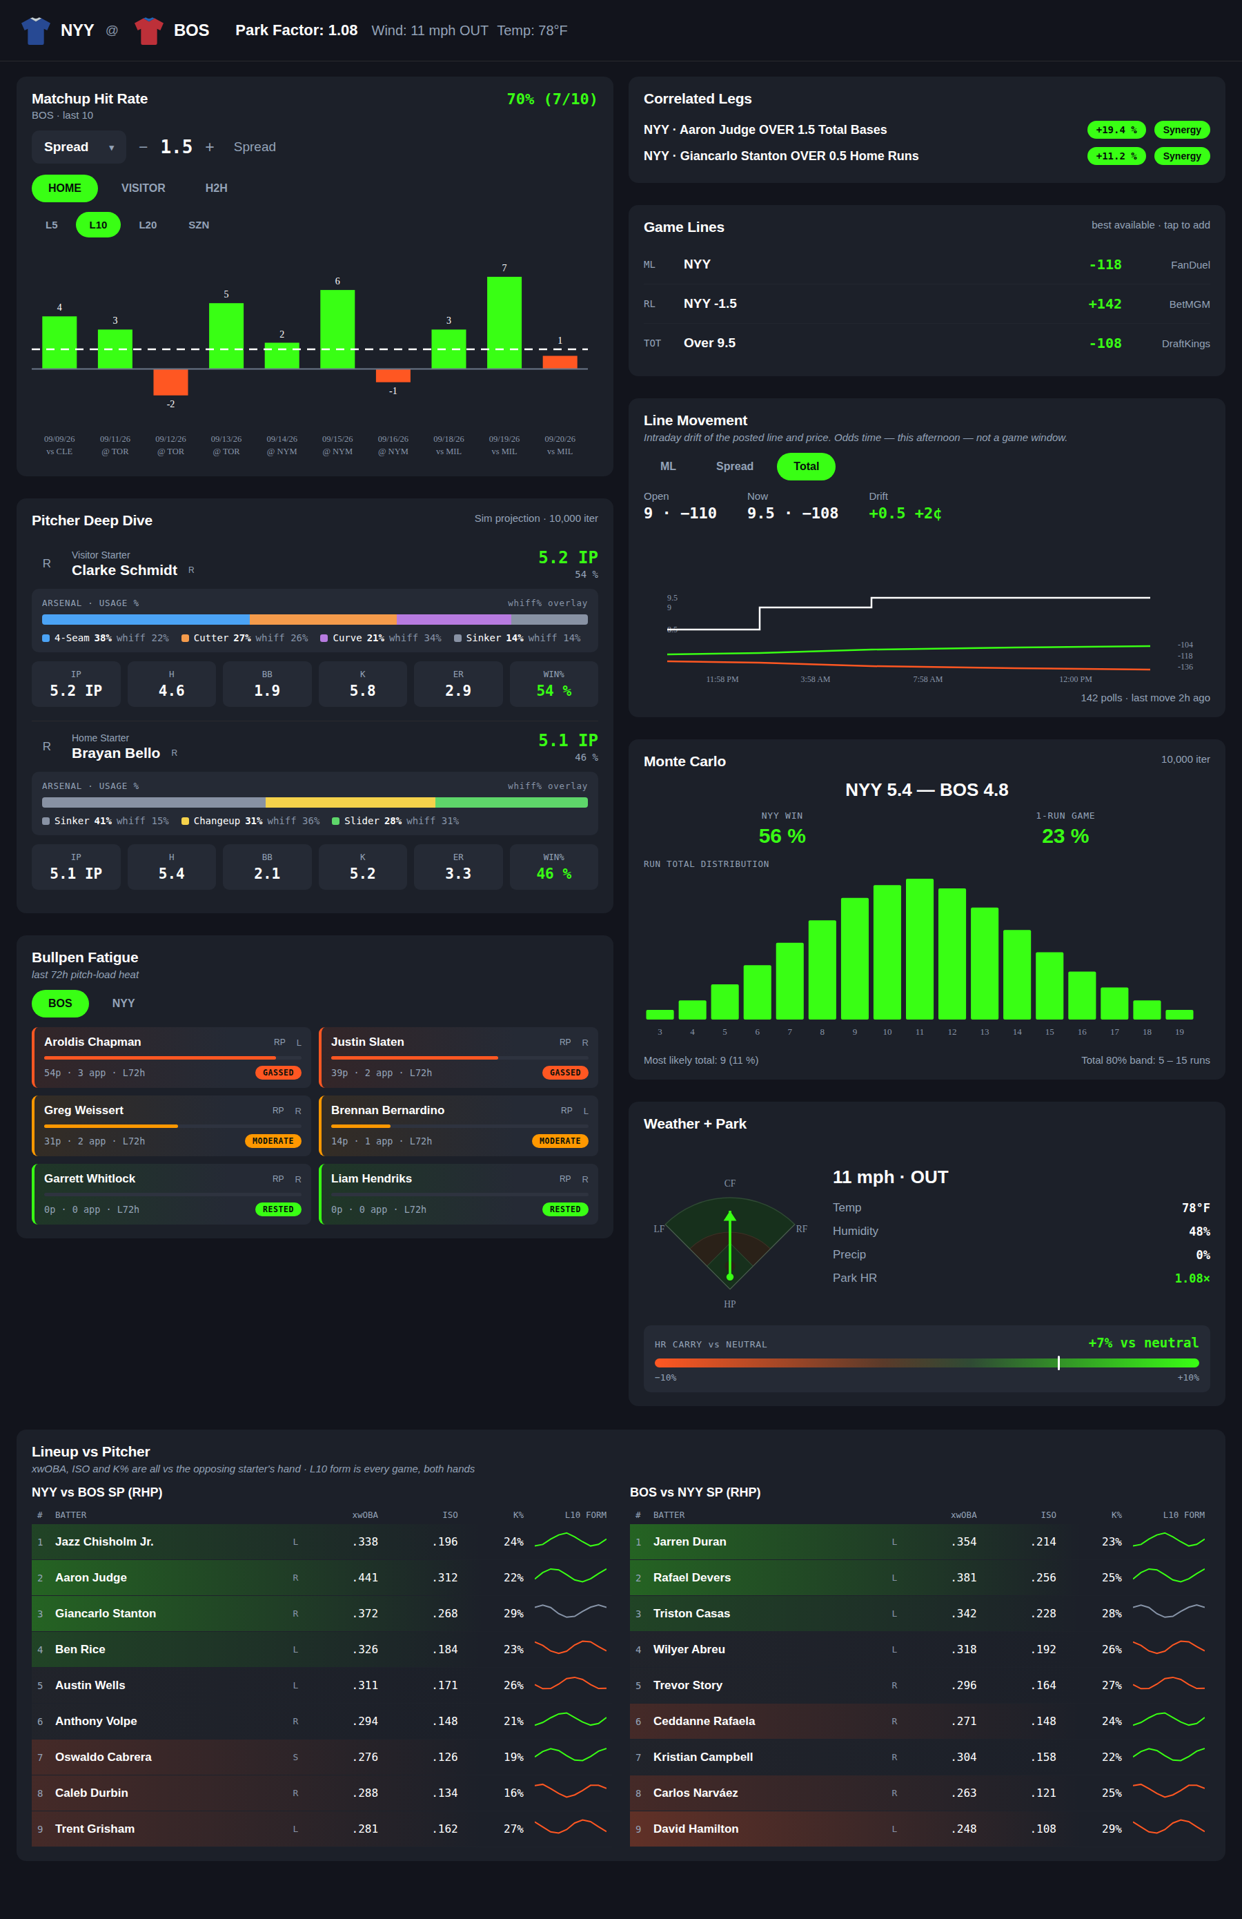Switch Bullpen Fatigue to NYY
This screenshot has width=1242, height=1919.
pyautogui.click(x=124, y=1003)
